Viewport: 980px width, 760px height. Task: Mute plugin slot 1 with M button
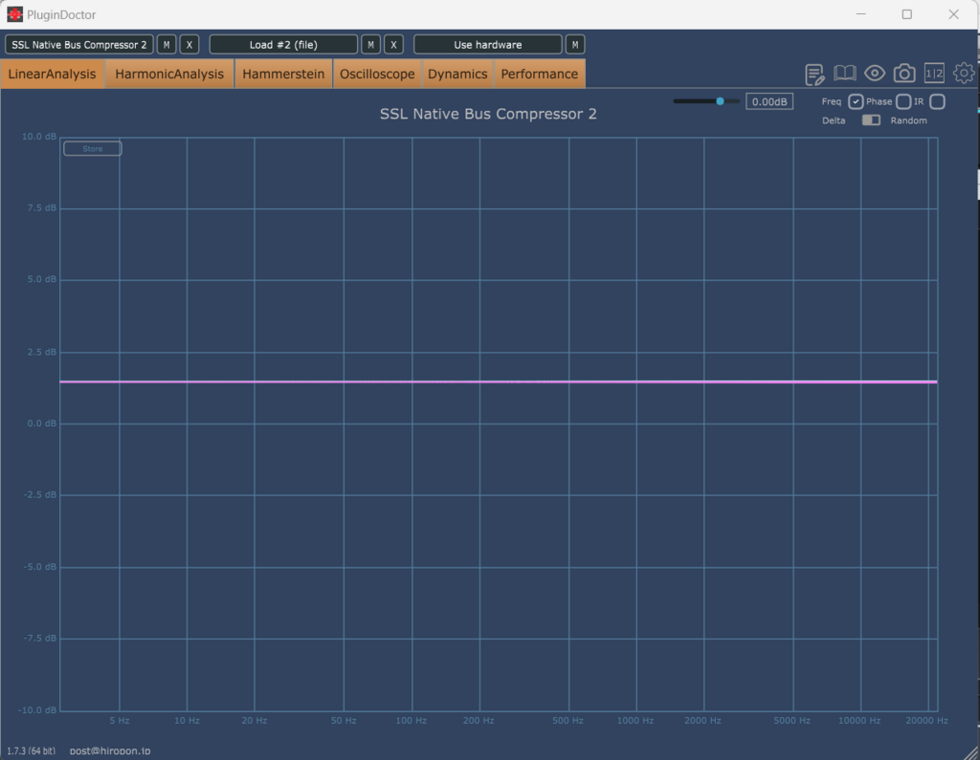coord(167,44)
